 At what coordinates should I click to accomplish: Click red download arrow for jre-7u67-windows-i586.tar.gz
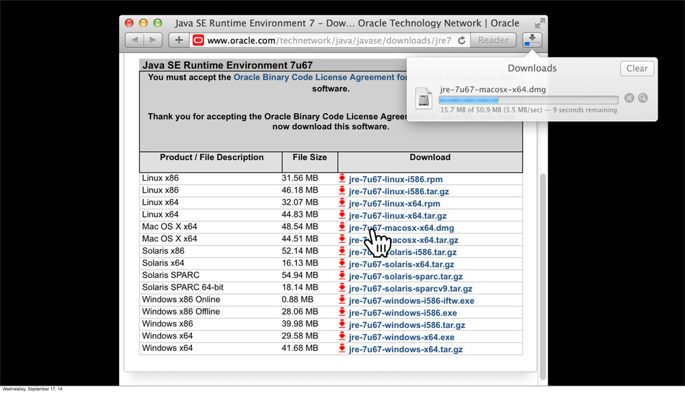pyautogui.click(x=342, y=324)
